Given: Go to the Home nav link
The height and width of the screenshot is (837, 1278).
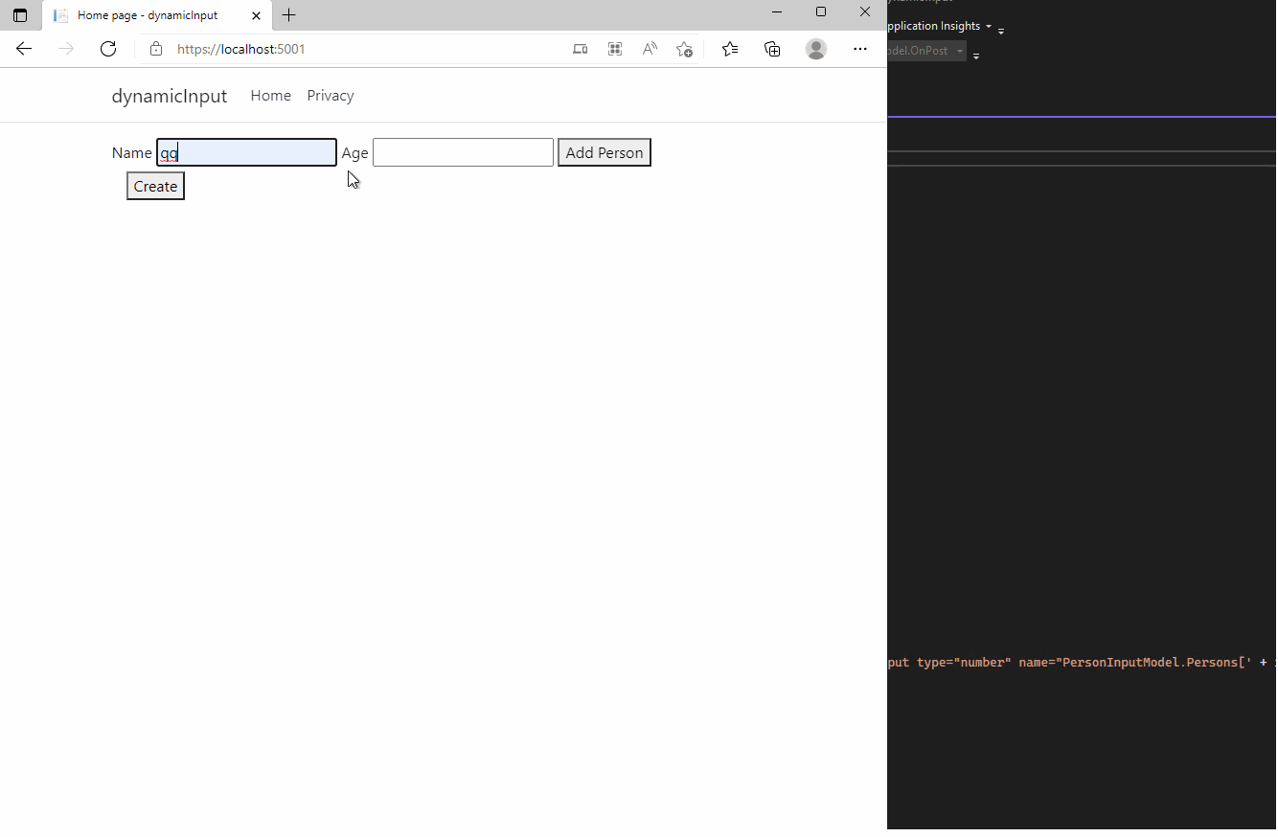Looking at the screenshot, I should point(271,96).
